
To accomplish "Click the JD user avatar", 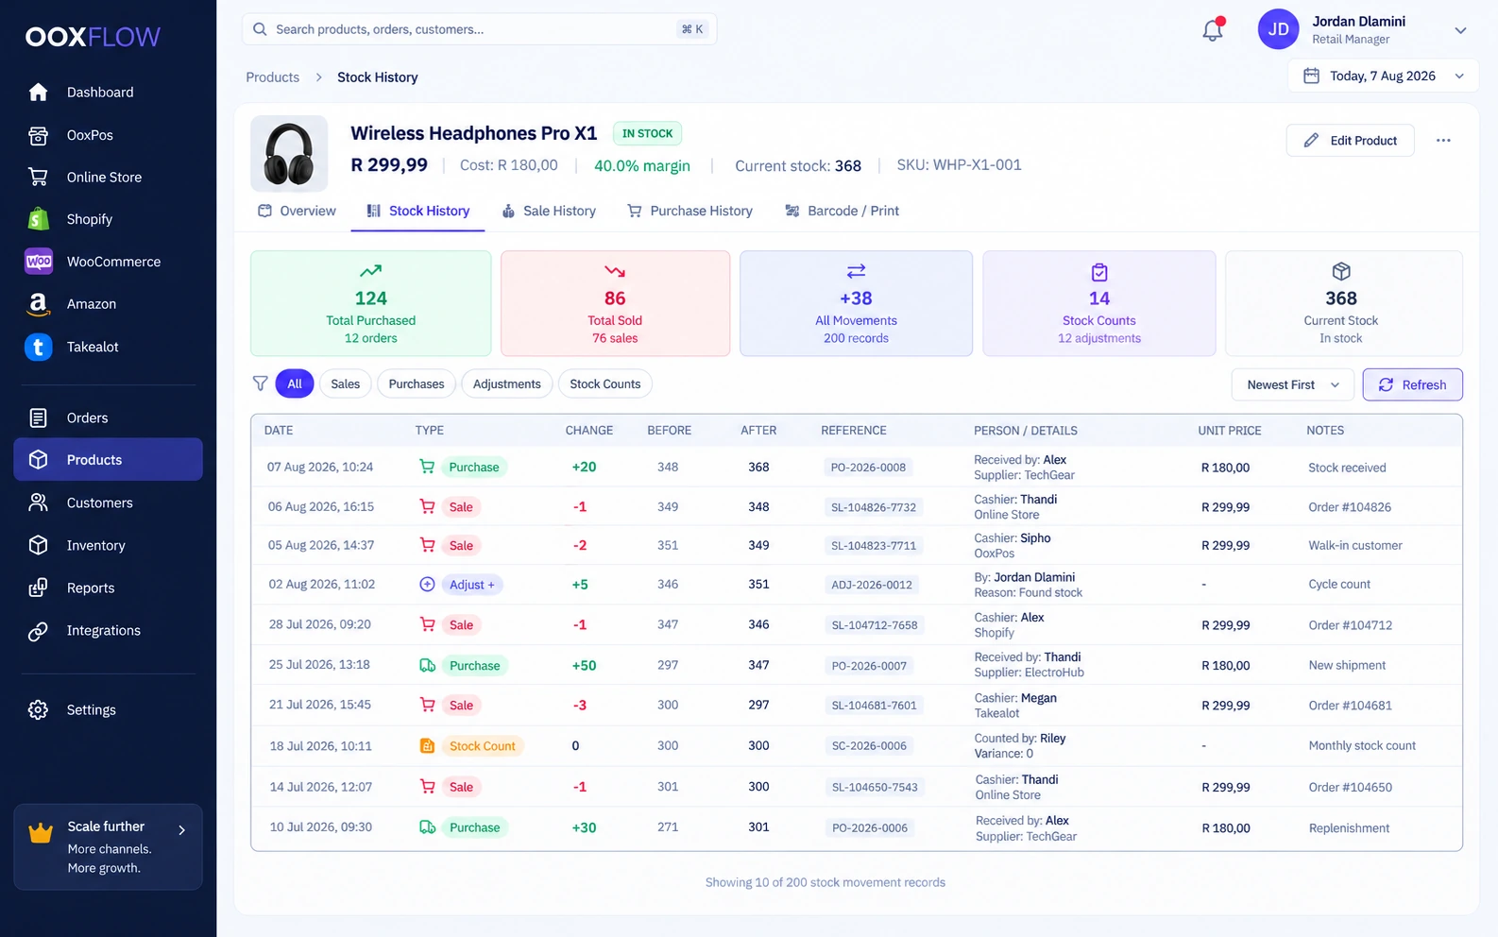I will tap(1278, 29).
